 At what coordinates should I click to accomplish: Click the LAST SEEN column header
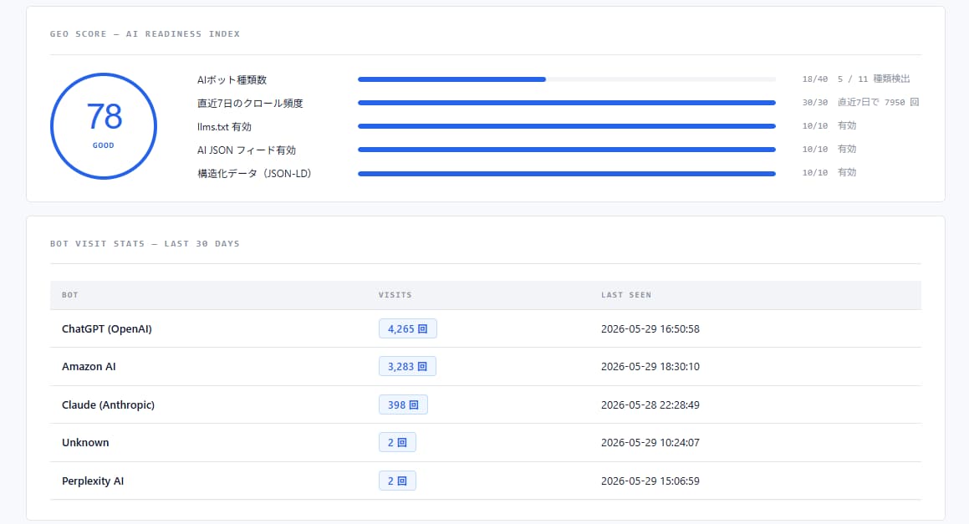[x=626, y=295]
